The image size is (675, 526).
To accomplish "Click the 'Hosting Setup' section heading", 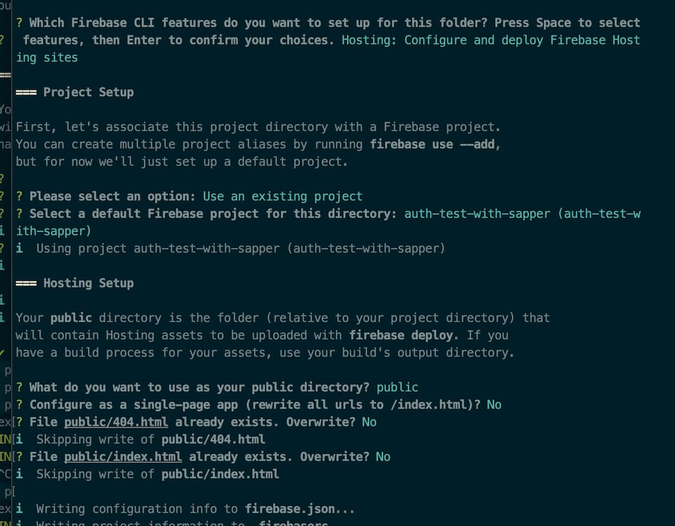I will (x=88, y=283).
